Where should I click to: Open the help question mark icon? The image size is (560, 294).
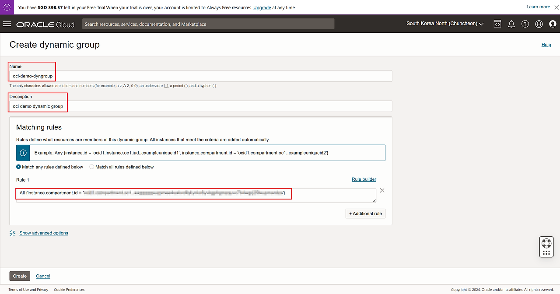click(x=525, y=24)
